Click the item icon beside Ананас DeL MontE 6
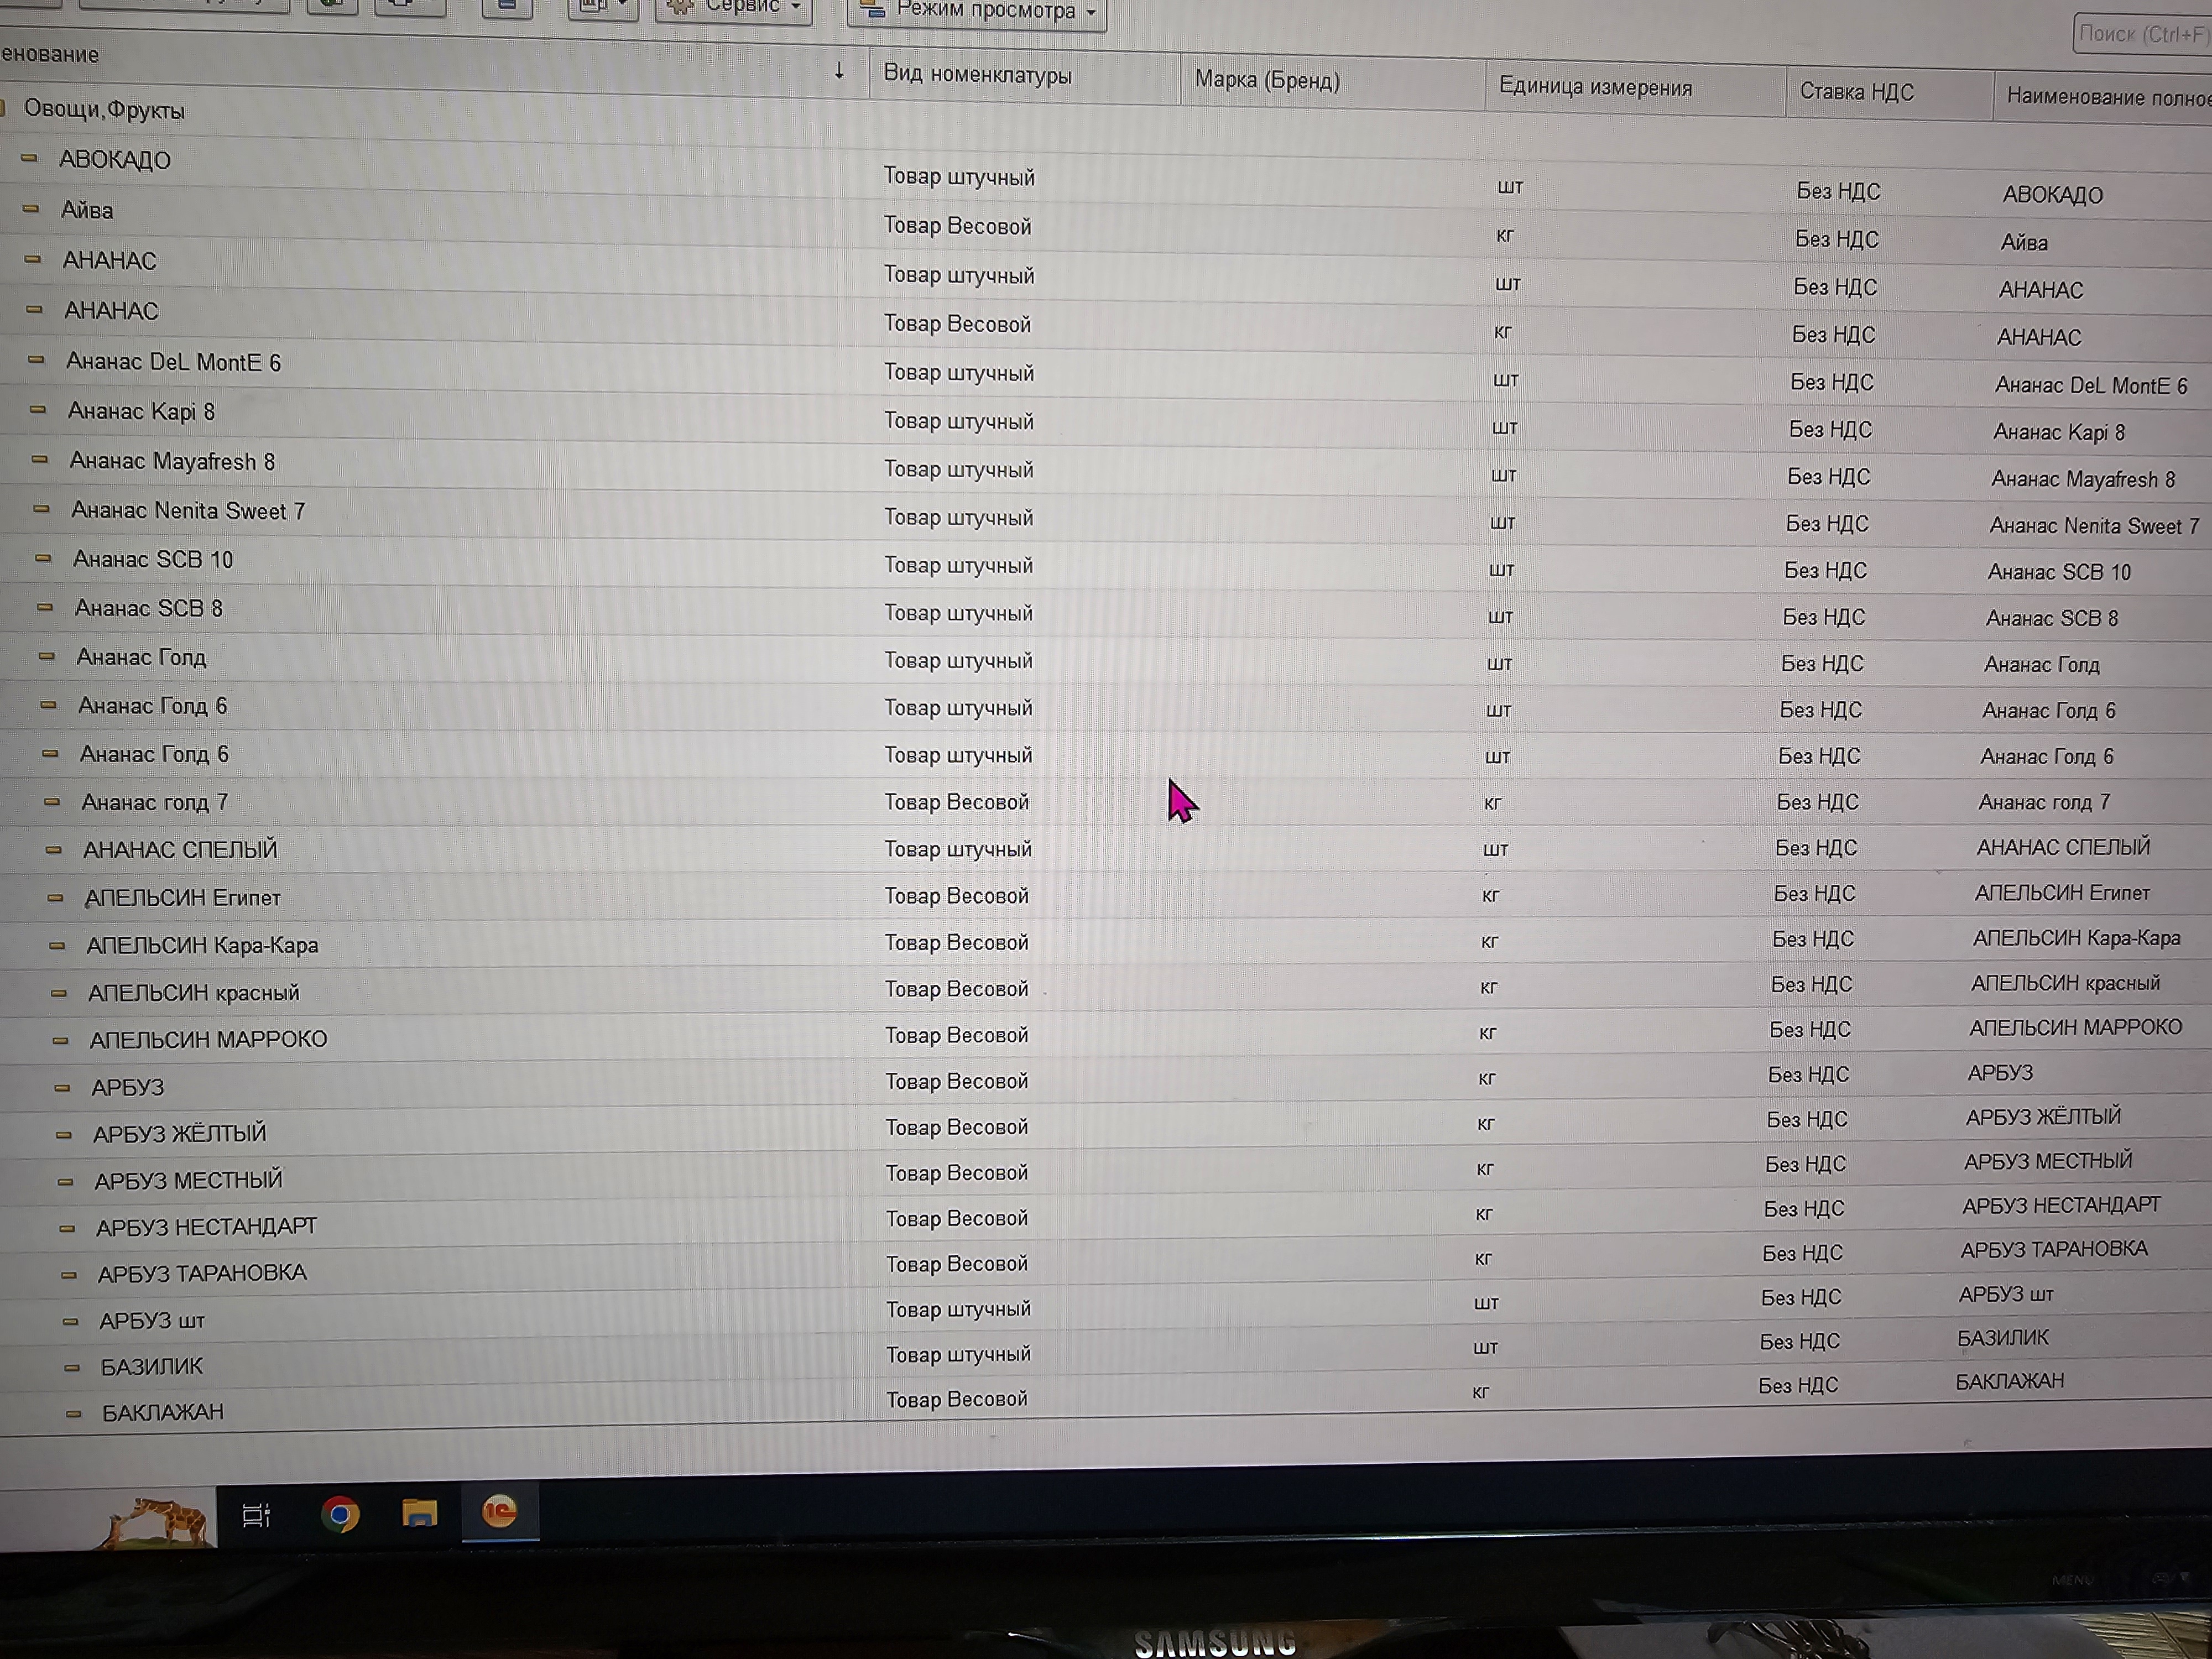 tap(36, 360)
